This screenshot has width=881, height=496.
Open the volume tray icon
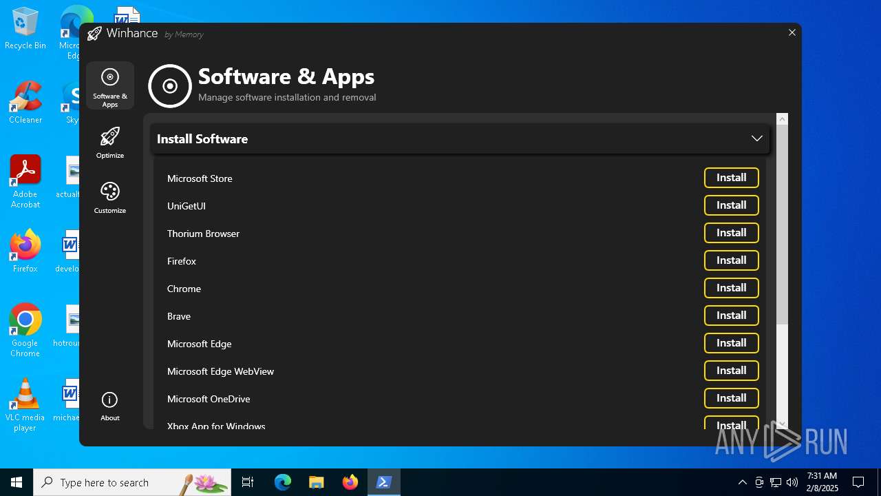tap(792, 482)
